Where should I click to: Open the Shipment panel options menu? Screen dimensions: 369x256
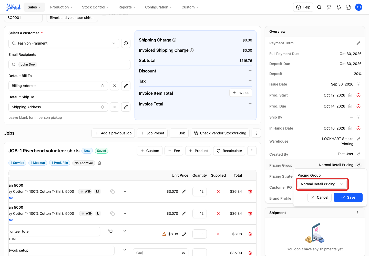click(x=357, y=213)
